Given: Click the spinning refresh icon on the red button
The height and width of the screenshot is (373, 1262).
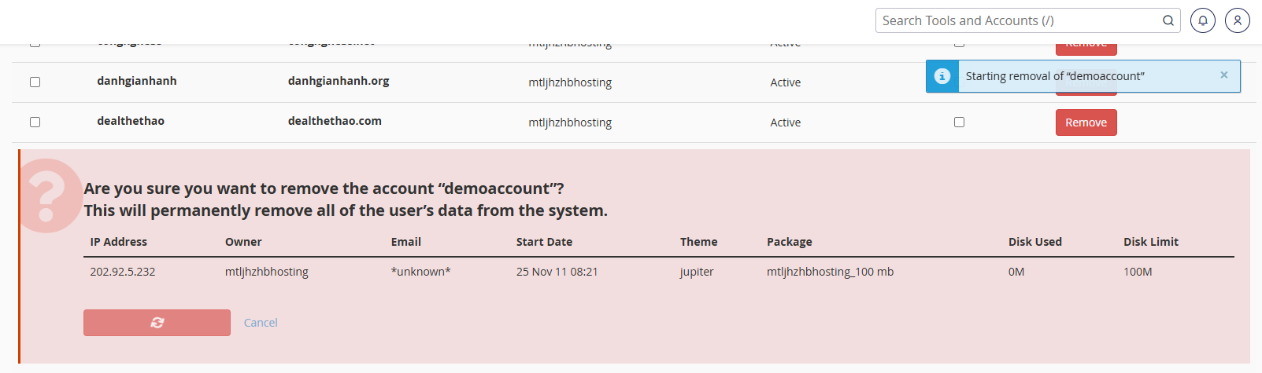Looking at the screenshot, I should [157, 323].
